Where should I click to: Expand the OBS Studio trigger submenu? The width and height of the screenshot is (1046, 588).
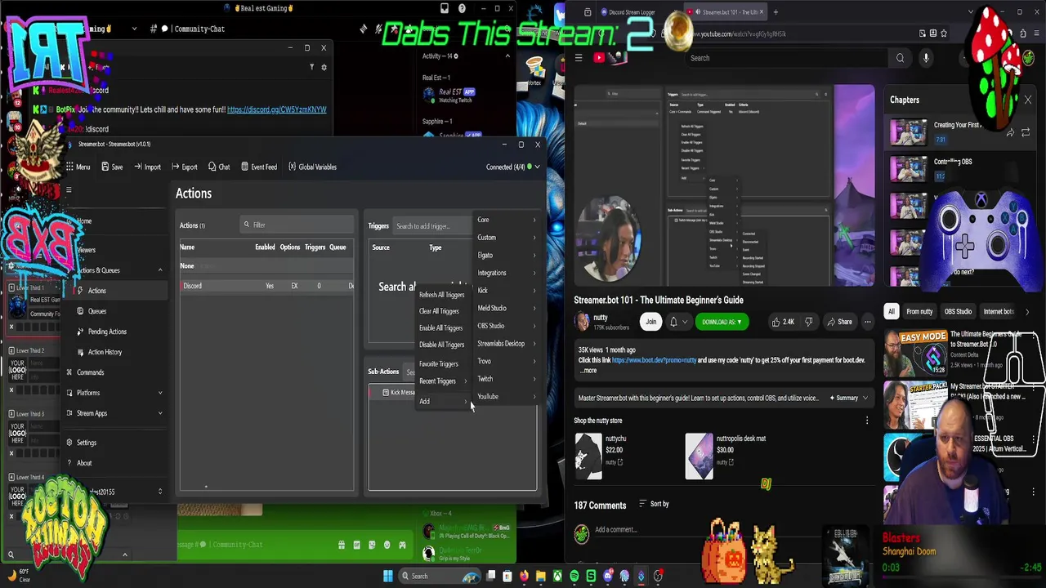click(x=507, y=326)
